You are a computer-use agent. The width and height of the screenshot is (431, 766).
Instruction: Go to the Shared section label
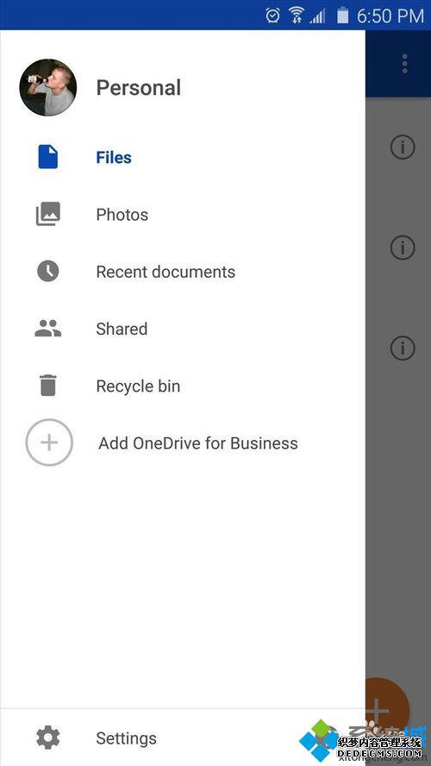122,330
